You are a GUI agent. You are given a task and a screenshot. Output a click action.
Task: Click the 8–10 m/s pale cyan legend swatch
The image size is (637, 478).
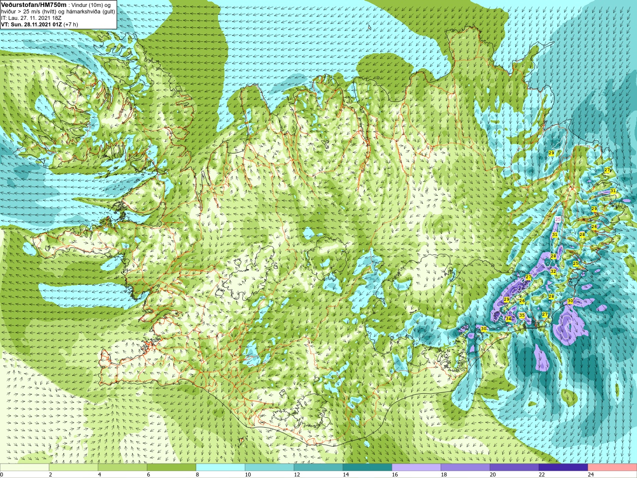[x=220, y=468]
